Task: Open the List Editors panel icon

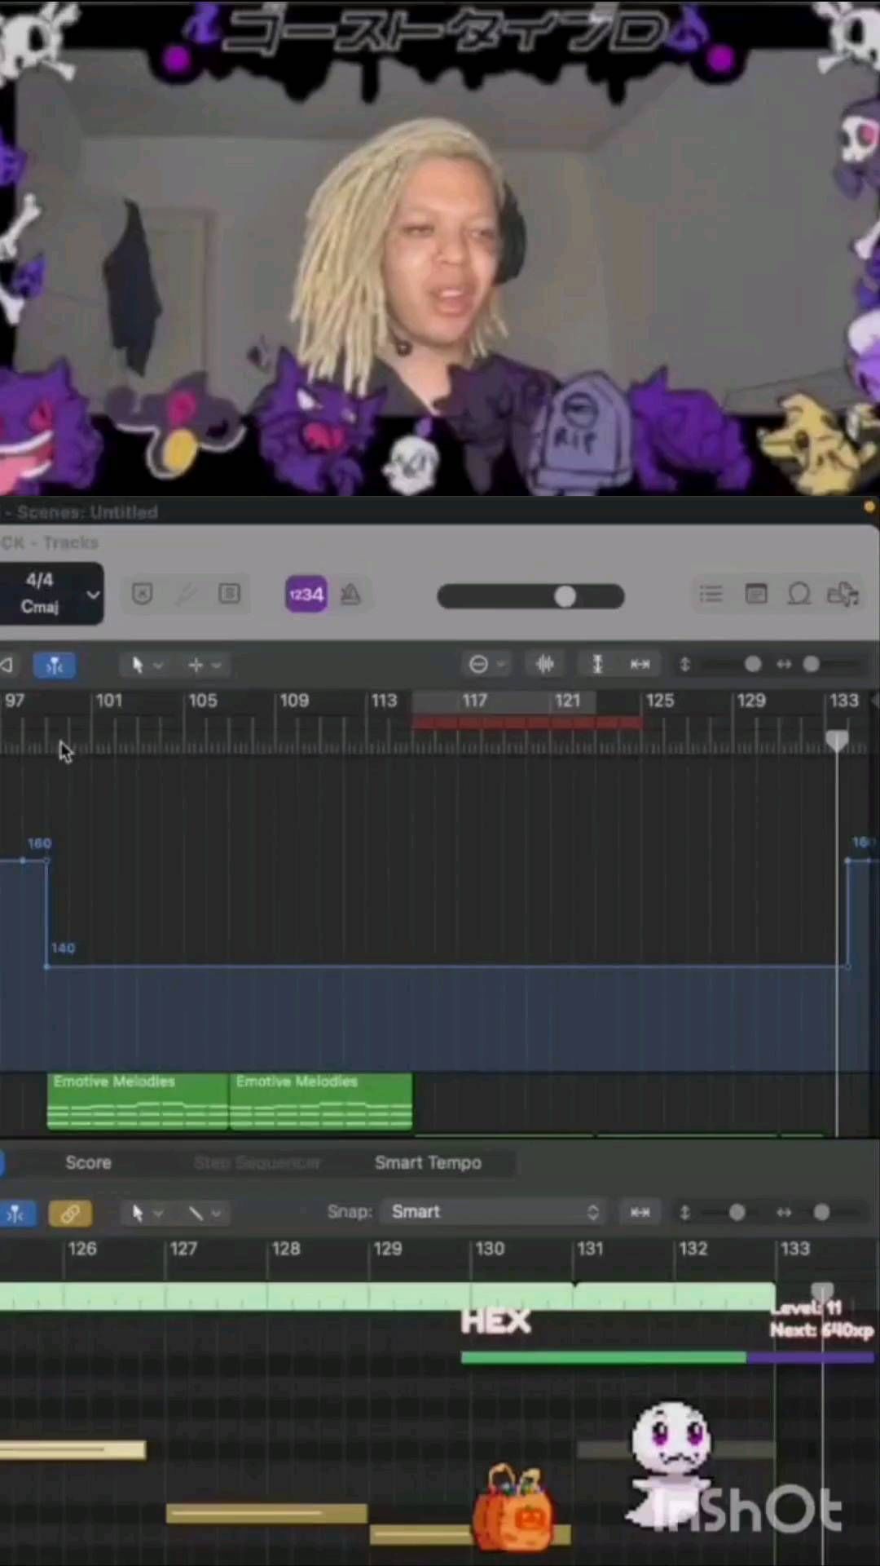Action: pyautogui.click(x=711, y=595)
